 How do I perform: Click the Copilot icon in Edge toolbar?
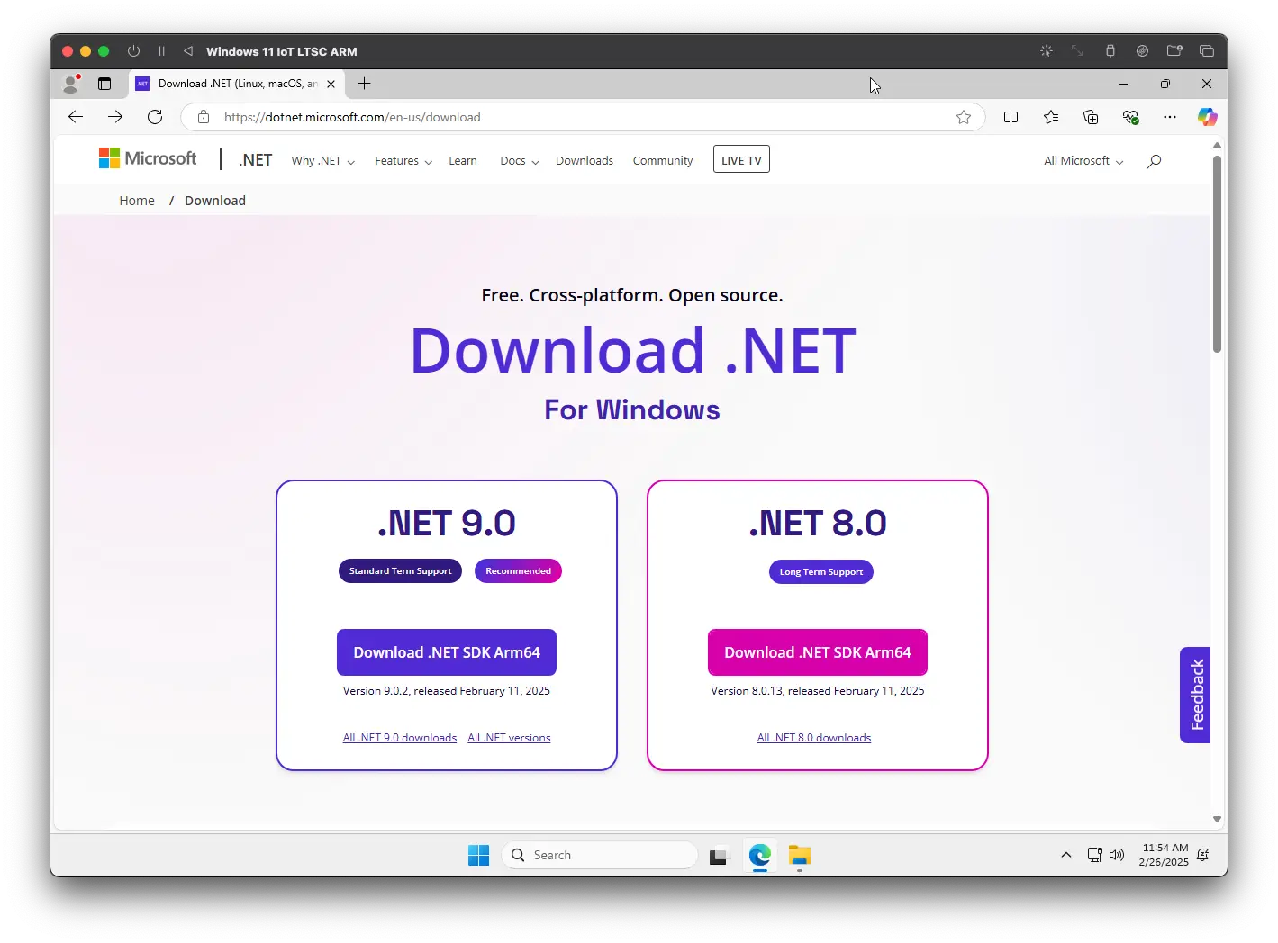point(1207,117)
